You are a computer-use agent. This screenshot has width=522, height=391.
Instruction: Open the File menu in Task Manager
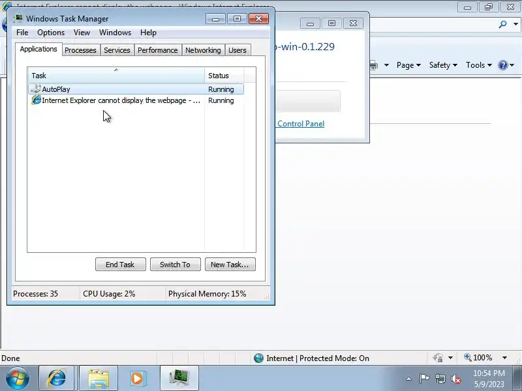(x=22, y=33)
